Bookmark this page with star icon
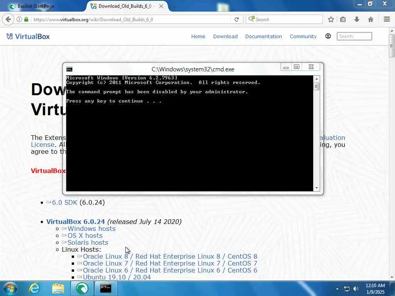 tap(331, 19)
